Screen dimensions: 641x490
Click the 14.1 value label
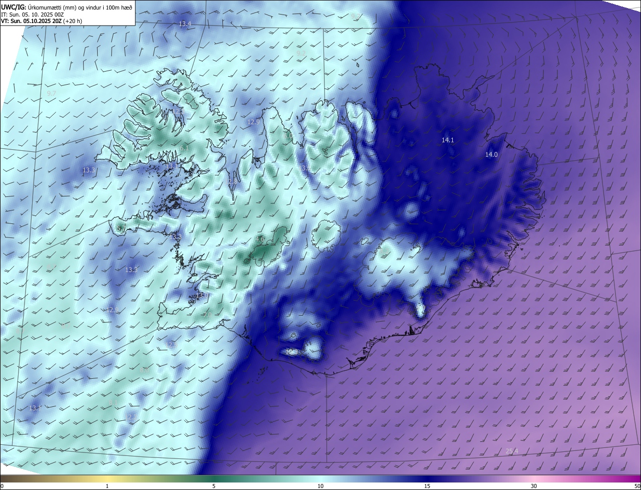click(448, 140)
